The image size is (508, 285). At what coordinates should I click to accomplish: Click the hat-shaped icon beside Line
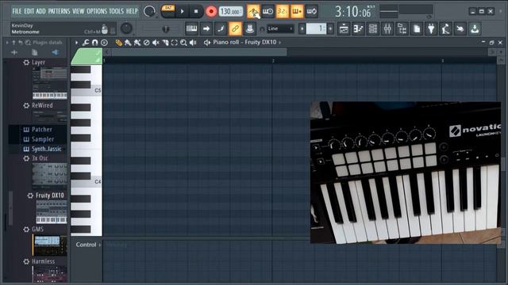249,28
